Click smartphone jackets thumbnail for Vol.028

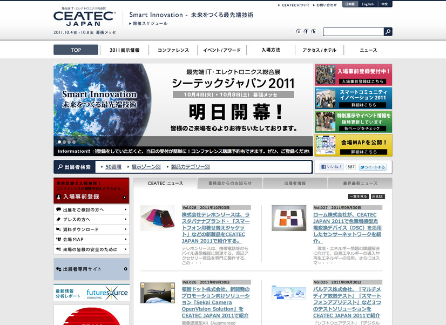click(158, 218)
